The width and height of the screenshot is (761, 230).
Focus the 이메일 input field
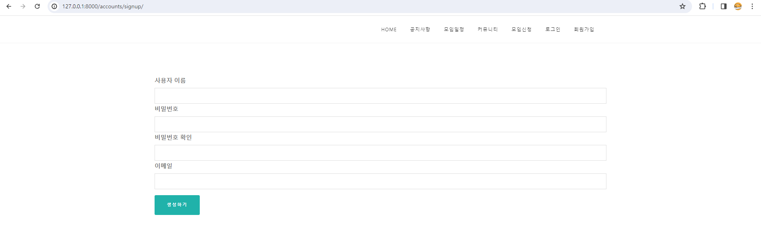[380, 181]
